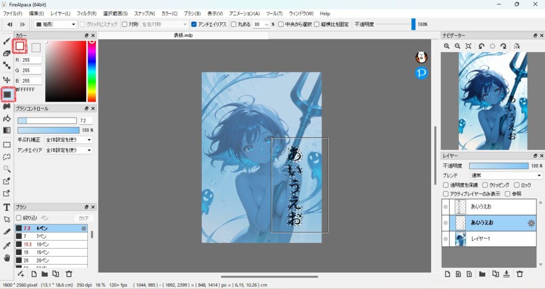Viewport: 545px width, 289px height.
Task: Rotate canvas left in Navigator
Action: (x=481, y=46)
